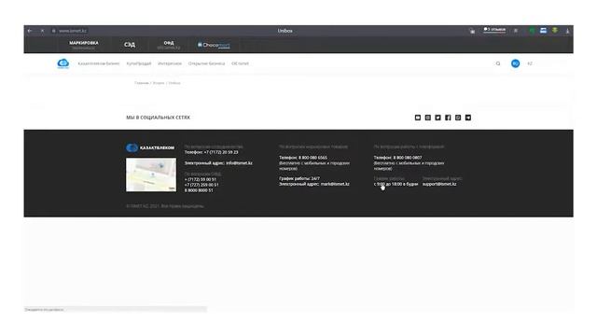Open Казахтелеком Бизнес menu item
Viewport: 597px width, 336px height.
click(99, 63)
